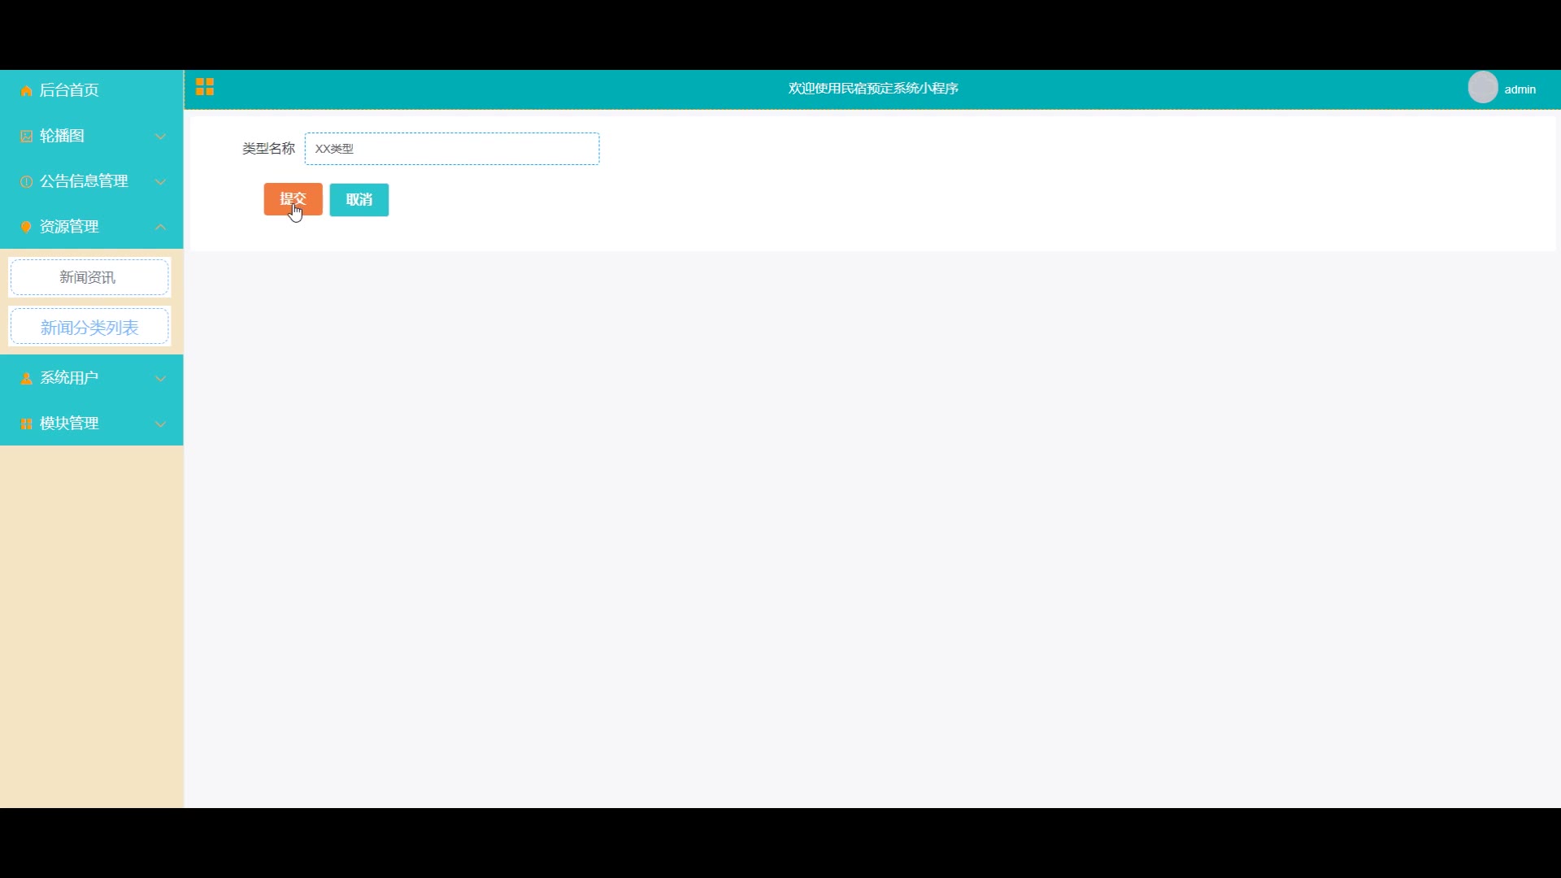The image size is (1561, 878).
Task: Click the orange grid icon in header
Action: coord(205,87)
